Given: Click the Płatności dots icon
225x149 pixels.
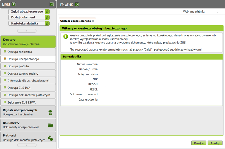Looking at the screenshot, I should [50, 138].
